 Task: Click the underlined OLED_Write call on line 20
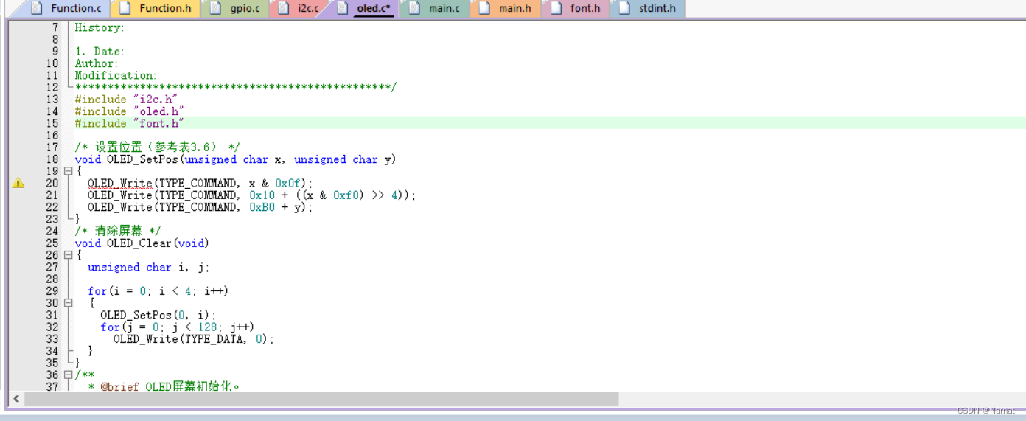click(x=119, y=183)
